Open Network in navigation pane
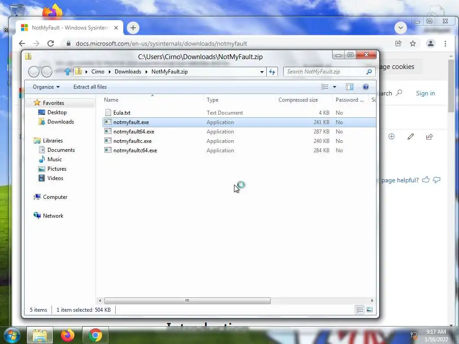 53,215
